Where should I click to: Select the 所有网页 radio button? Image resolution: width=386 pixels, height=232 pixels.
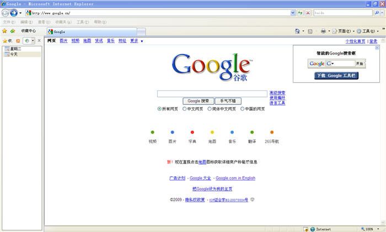tap(159, 109)
